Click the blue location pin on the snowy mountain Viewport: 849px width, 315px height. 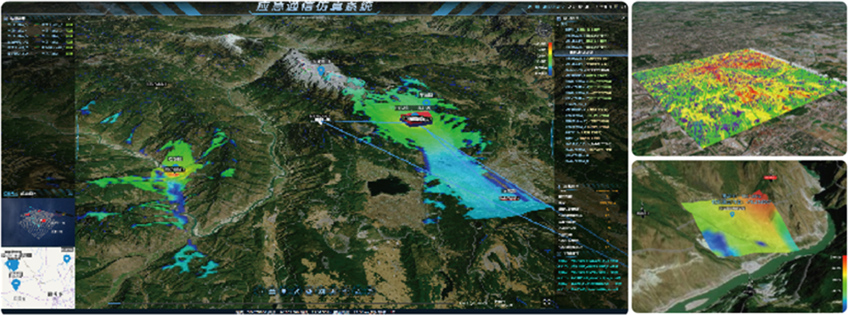click(x=321, y=71)
